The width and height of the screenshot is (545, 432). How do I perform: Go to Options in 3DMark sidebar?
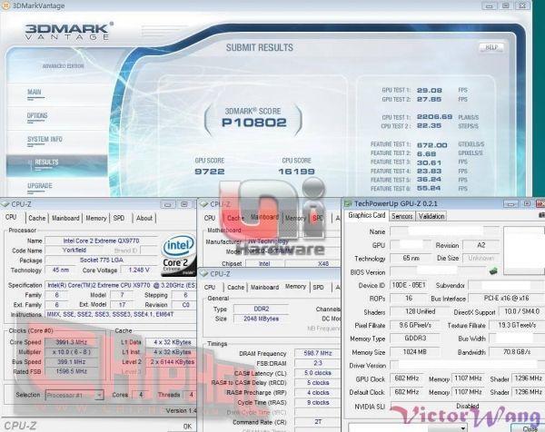point(37,116)
